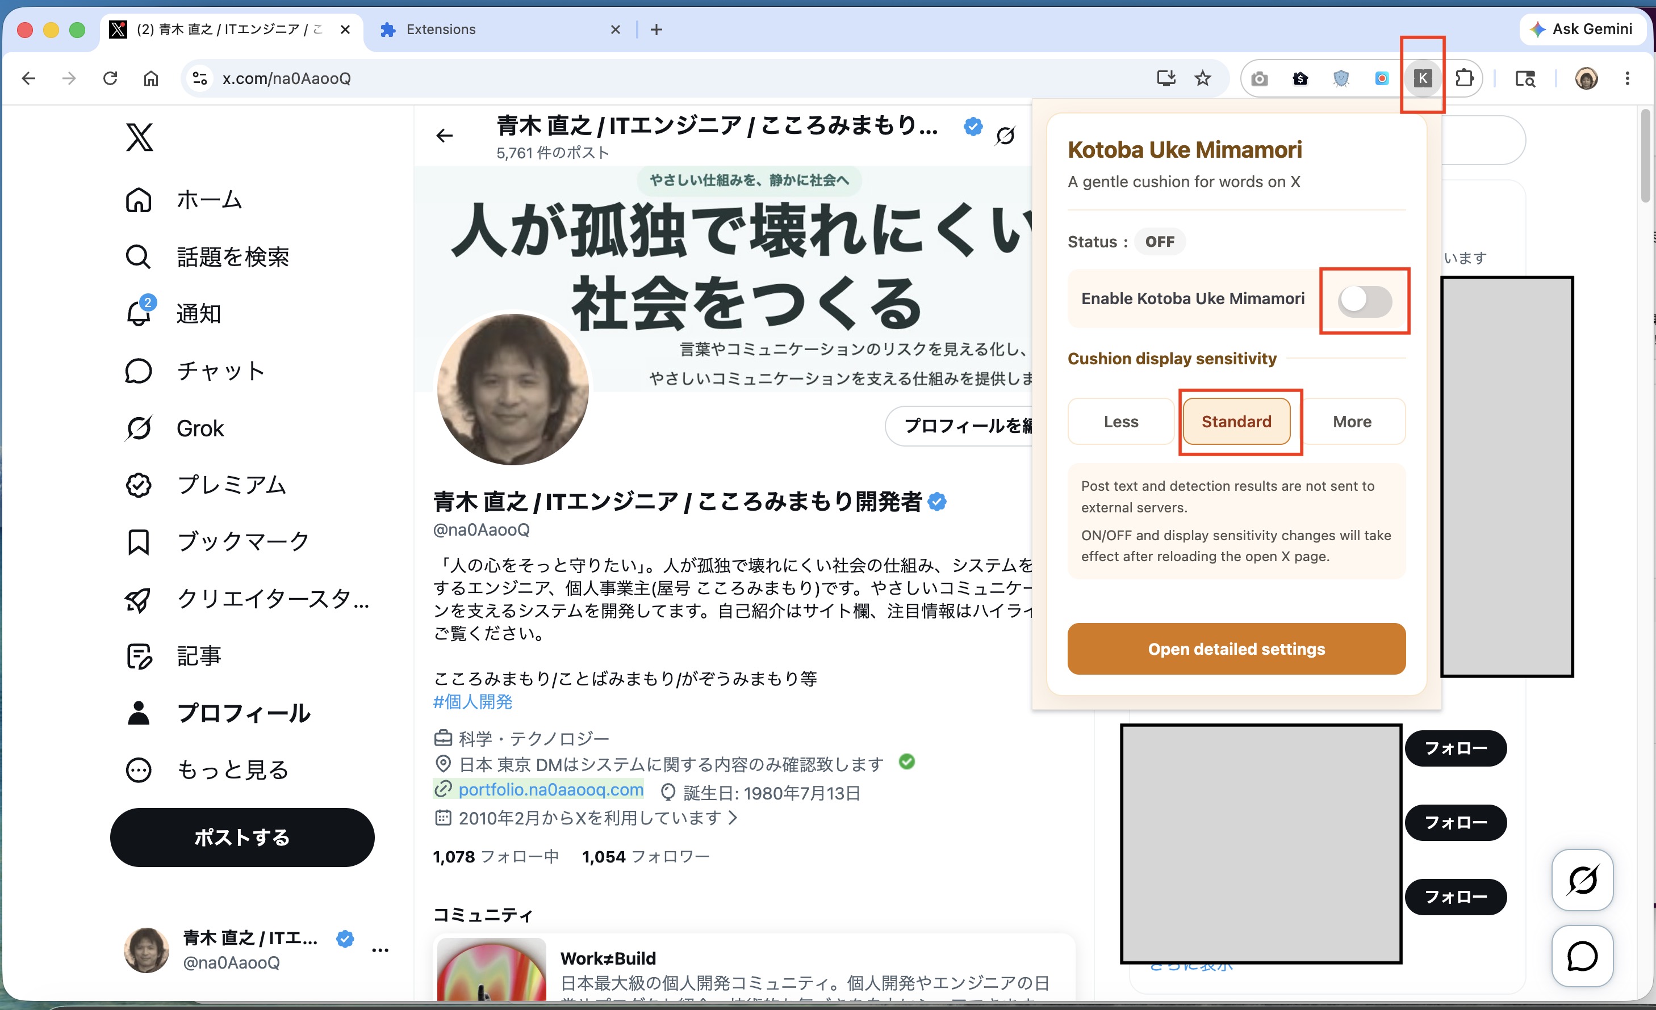Click the 誕生日: 1980年7月13日 text
The image size is (1656, 1010).
click(x=772, y=793)
